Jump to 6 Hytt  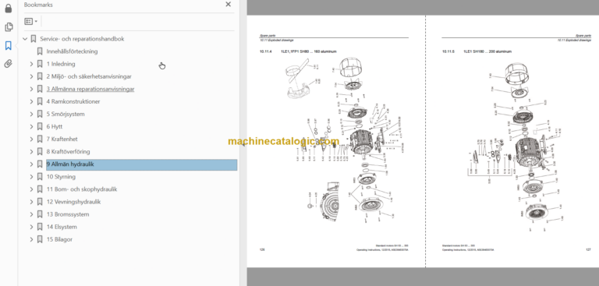pyautogui.click(x=55, y=127)
